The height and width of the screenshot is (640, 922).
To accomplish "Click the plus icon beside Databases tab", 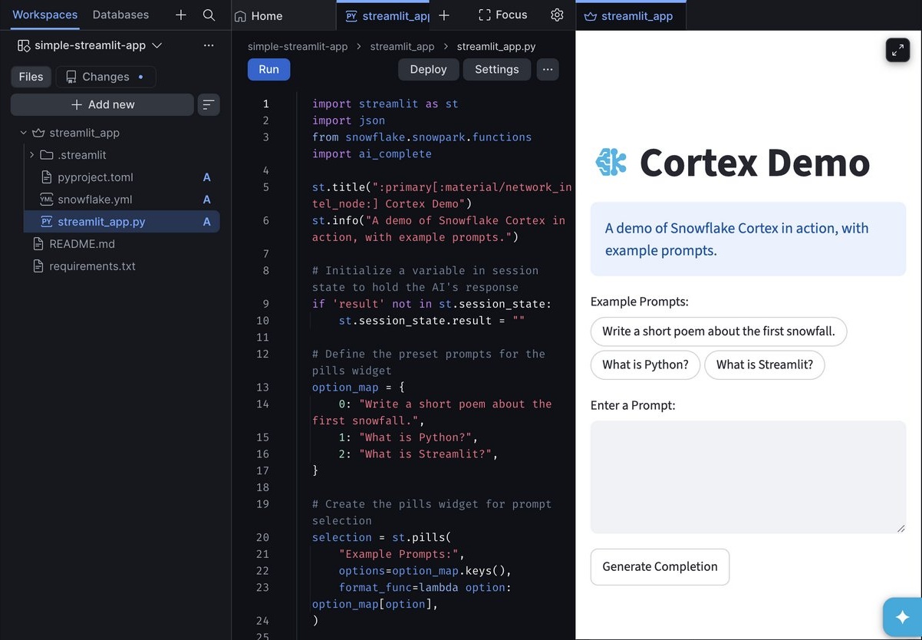I will click(x=181, y=15).
